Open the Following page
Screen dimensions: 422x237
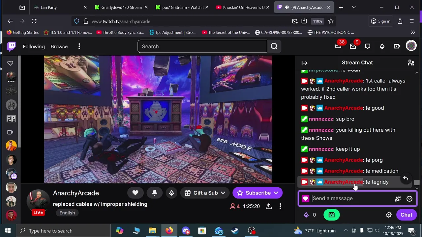[34, 46]
